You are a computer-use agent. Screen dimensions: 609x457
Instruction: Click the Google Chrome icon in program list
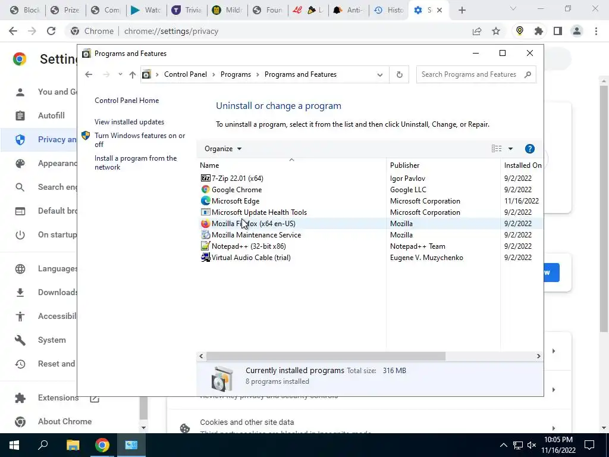pyautogui.click(x=205, y=189)
